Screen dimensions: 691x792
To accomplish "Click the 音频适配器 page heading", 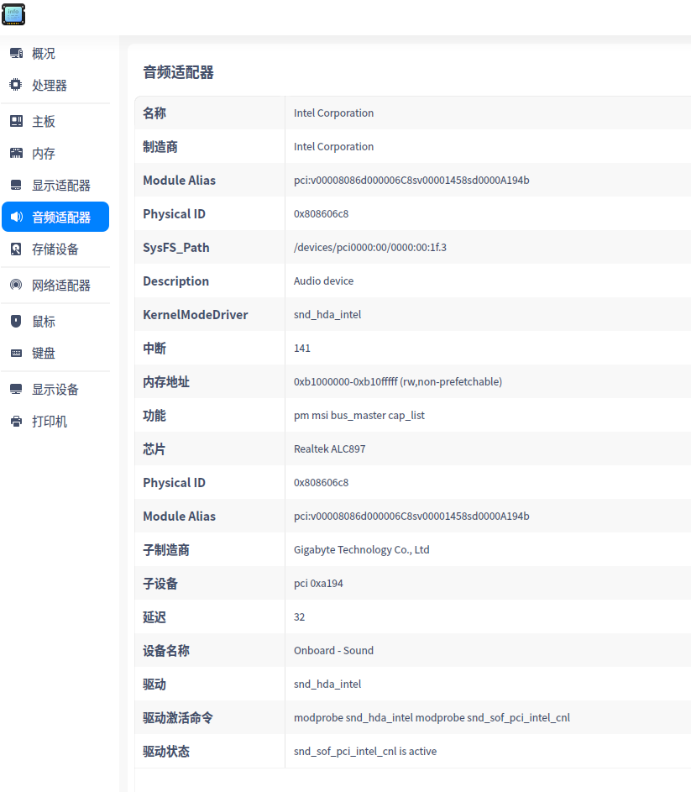I will [178, 72].
